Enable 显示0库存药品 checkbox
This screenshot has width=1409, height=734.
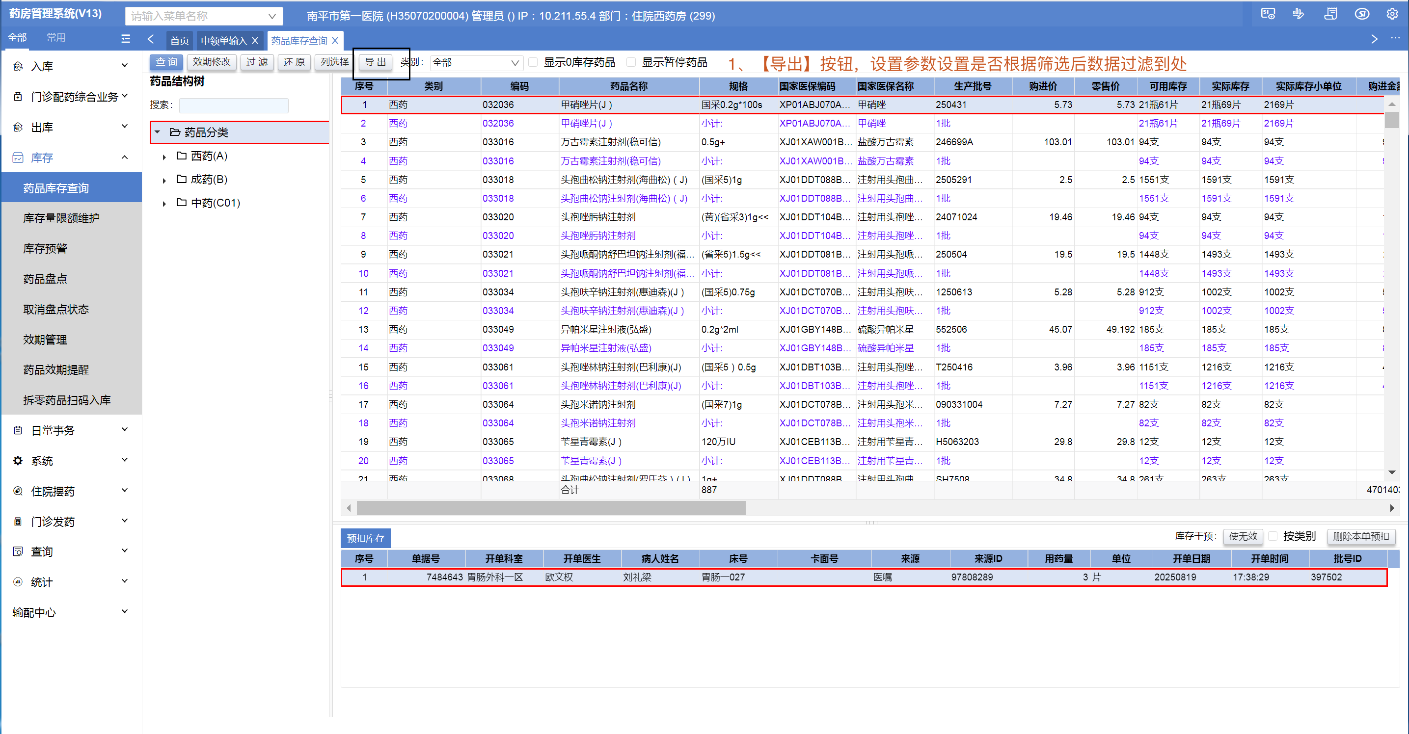click(533, 62)
